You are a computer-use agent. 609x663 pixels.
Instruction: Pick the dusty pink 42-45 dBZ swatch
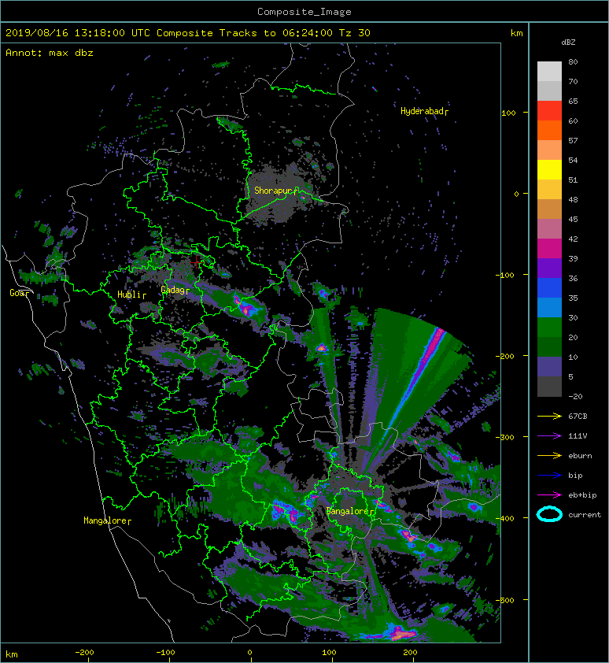549,229
